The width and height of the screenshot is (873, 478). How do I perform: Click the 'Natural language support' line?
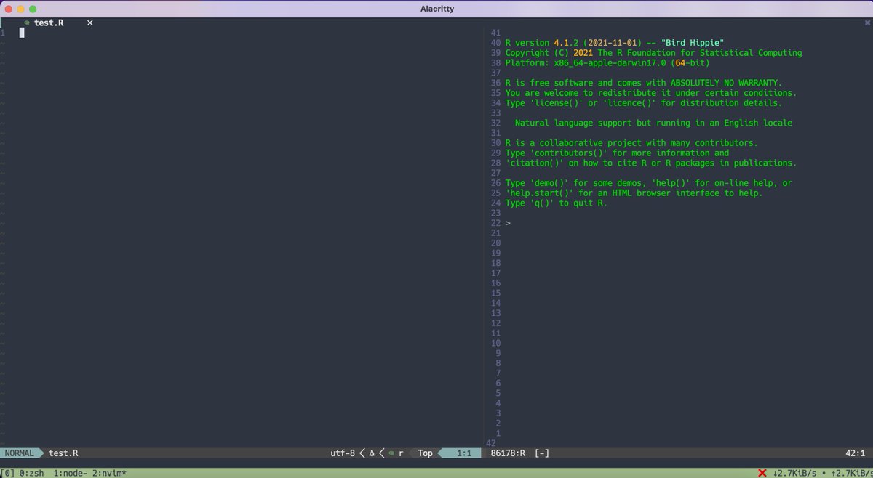[x=653, y=123]
